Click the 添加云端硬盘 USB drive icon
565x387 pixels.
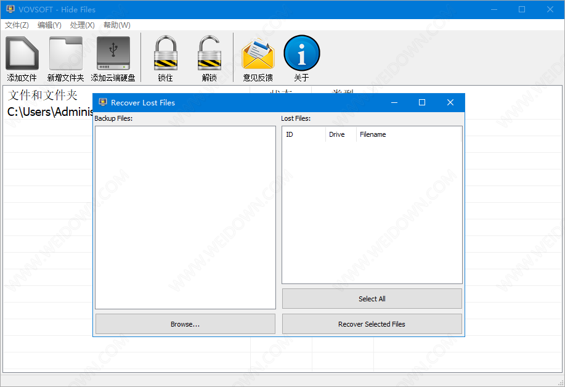click(x=113, y=52)
